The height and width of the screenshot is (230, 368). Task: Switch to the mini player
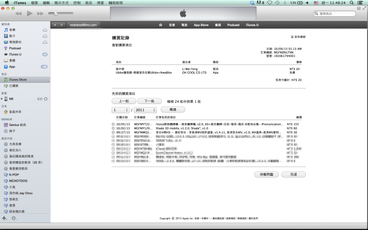point(359,8)
